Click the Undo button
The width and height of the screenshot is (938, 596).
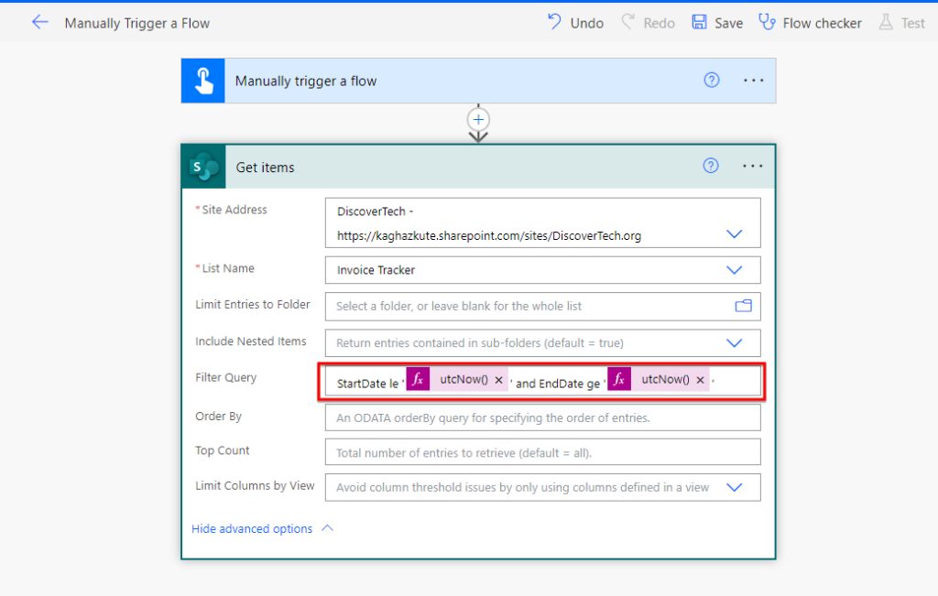tap(575, 23)
